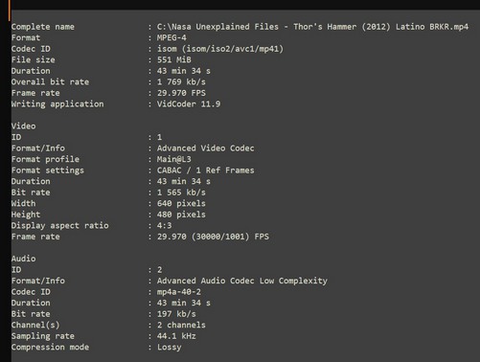Click the complete name file path value
The height and width of the screenshot is (362, 480).
312,27
